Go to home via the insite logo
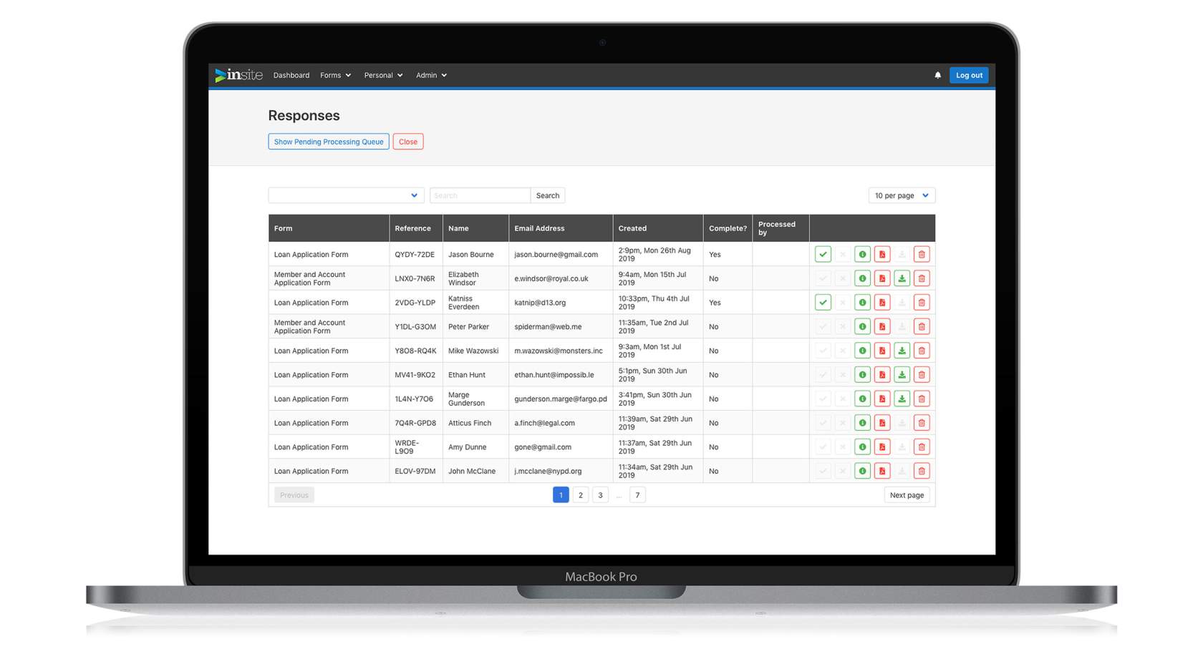 (239, 75)
